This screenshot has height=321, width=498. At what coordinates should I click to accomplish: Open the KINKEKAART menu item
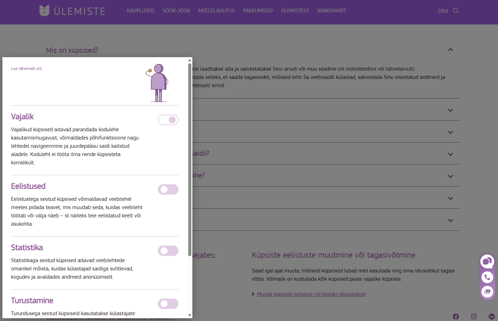[332, 11]
